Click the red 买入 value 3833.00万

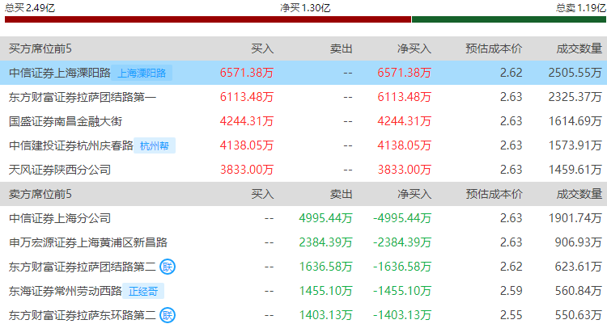[x=247, y=170]
